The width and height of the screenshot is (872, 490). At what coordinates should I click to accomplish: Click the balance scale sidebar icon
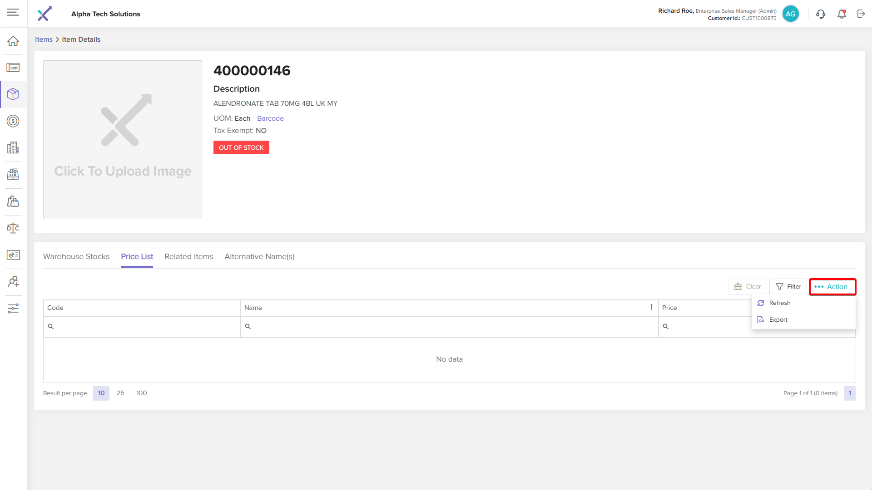coord(13,228)
